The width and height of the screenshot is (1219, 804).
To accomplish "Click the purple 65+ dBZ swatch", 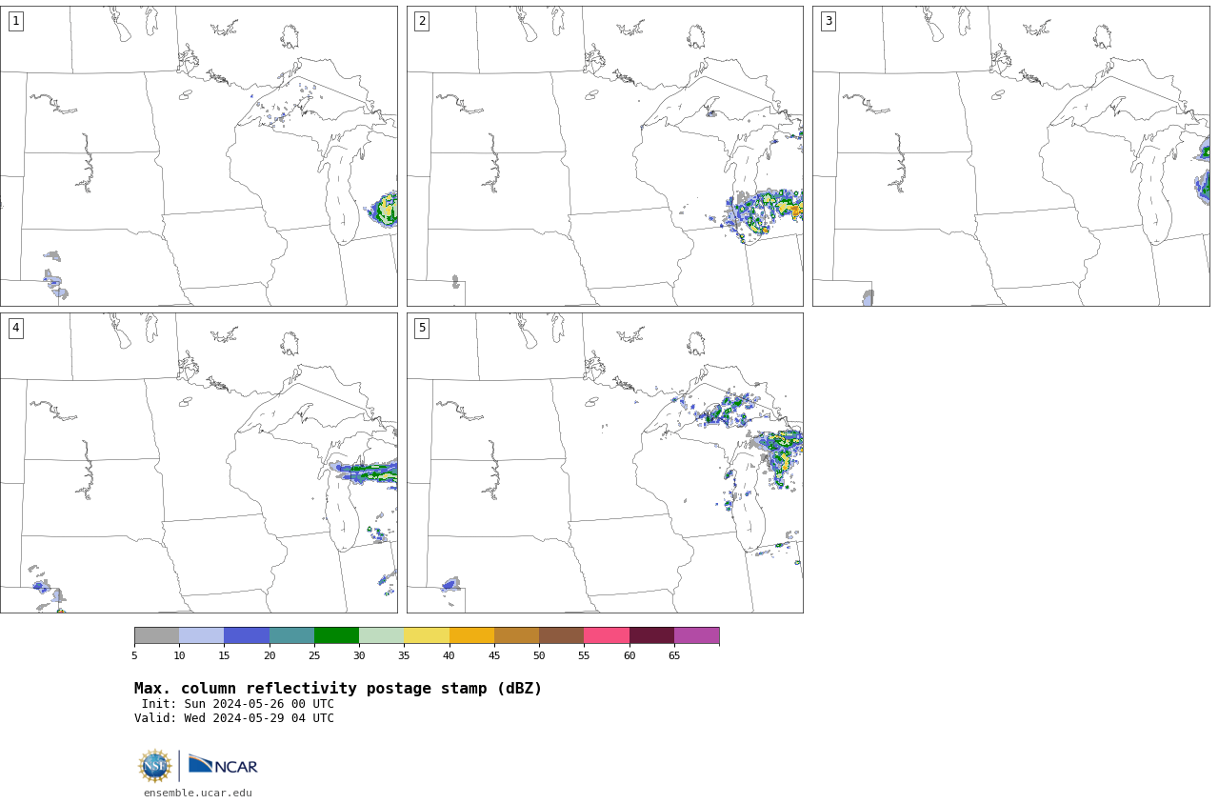I will coord(696,635).
